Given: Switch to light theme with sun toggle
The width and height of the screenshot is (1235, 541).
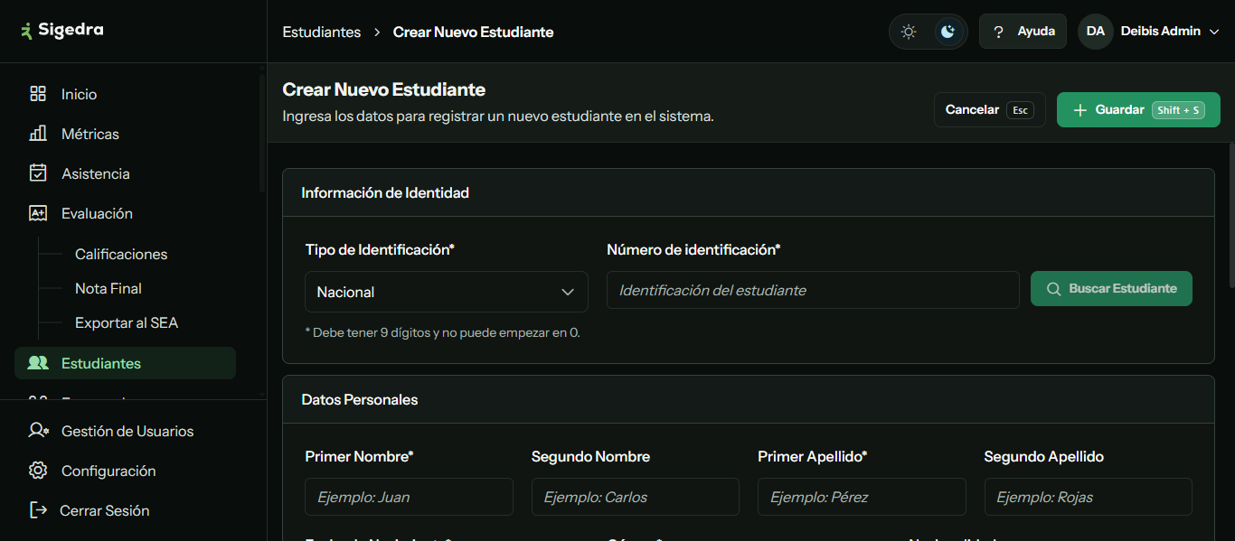Looking at the screenshot, I should [x=909, y=32].
